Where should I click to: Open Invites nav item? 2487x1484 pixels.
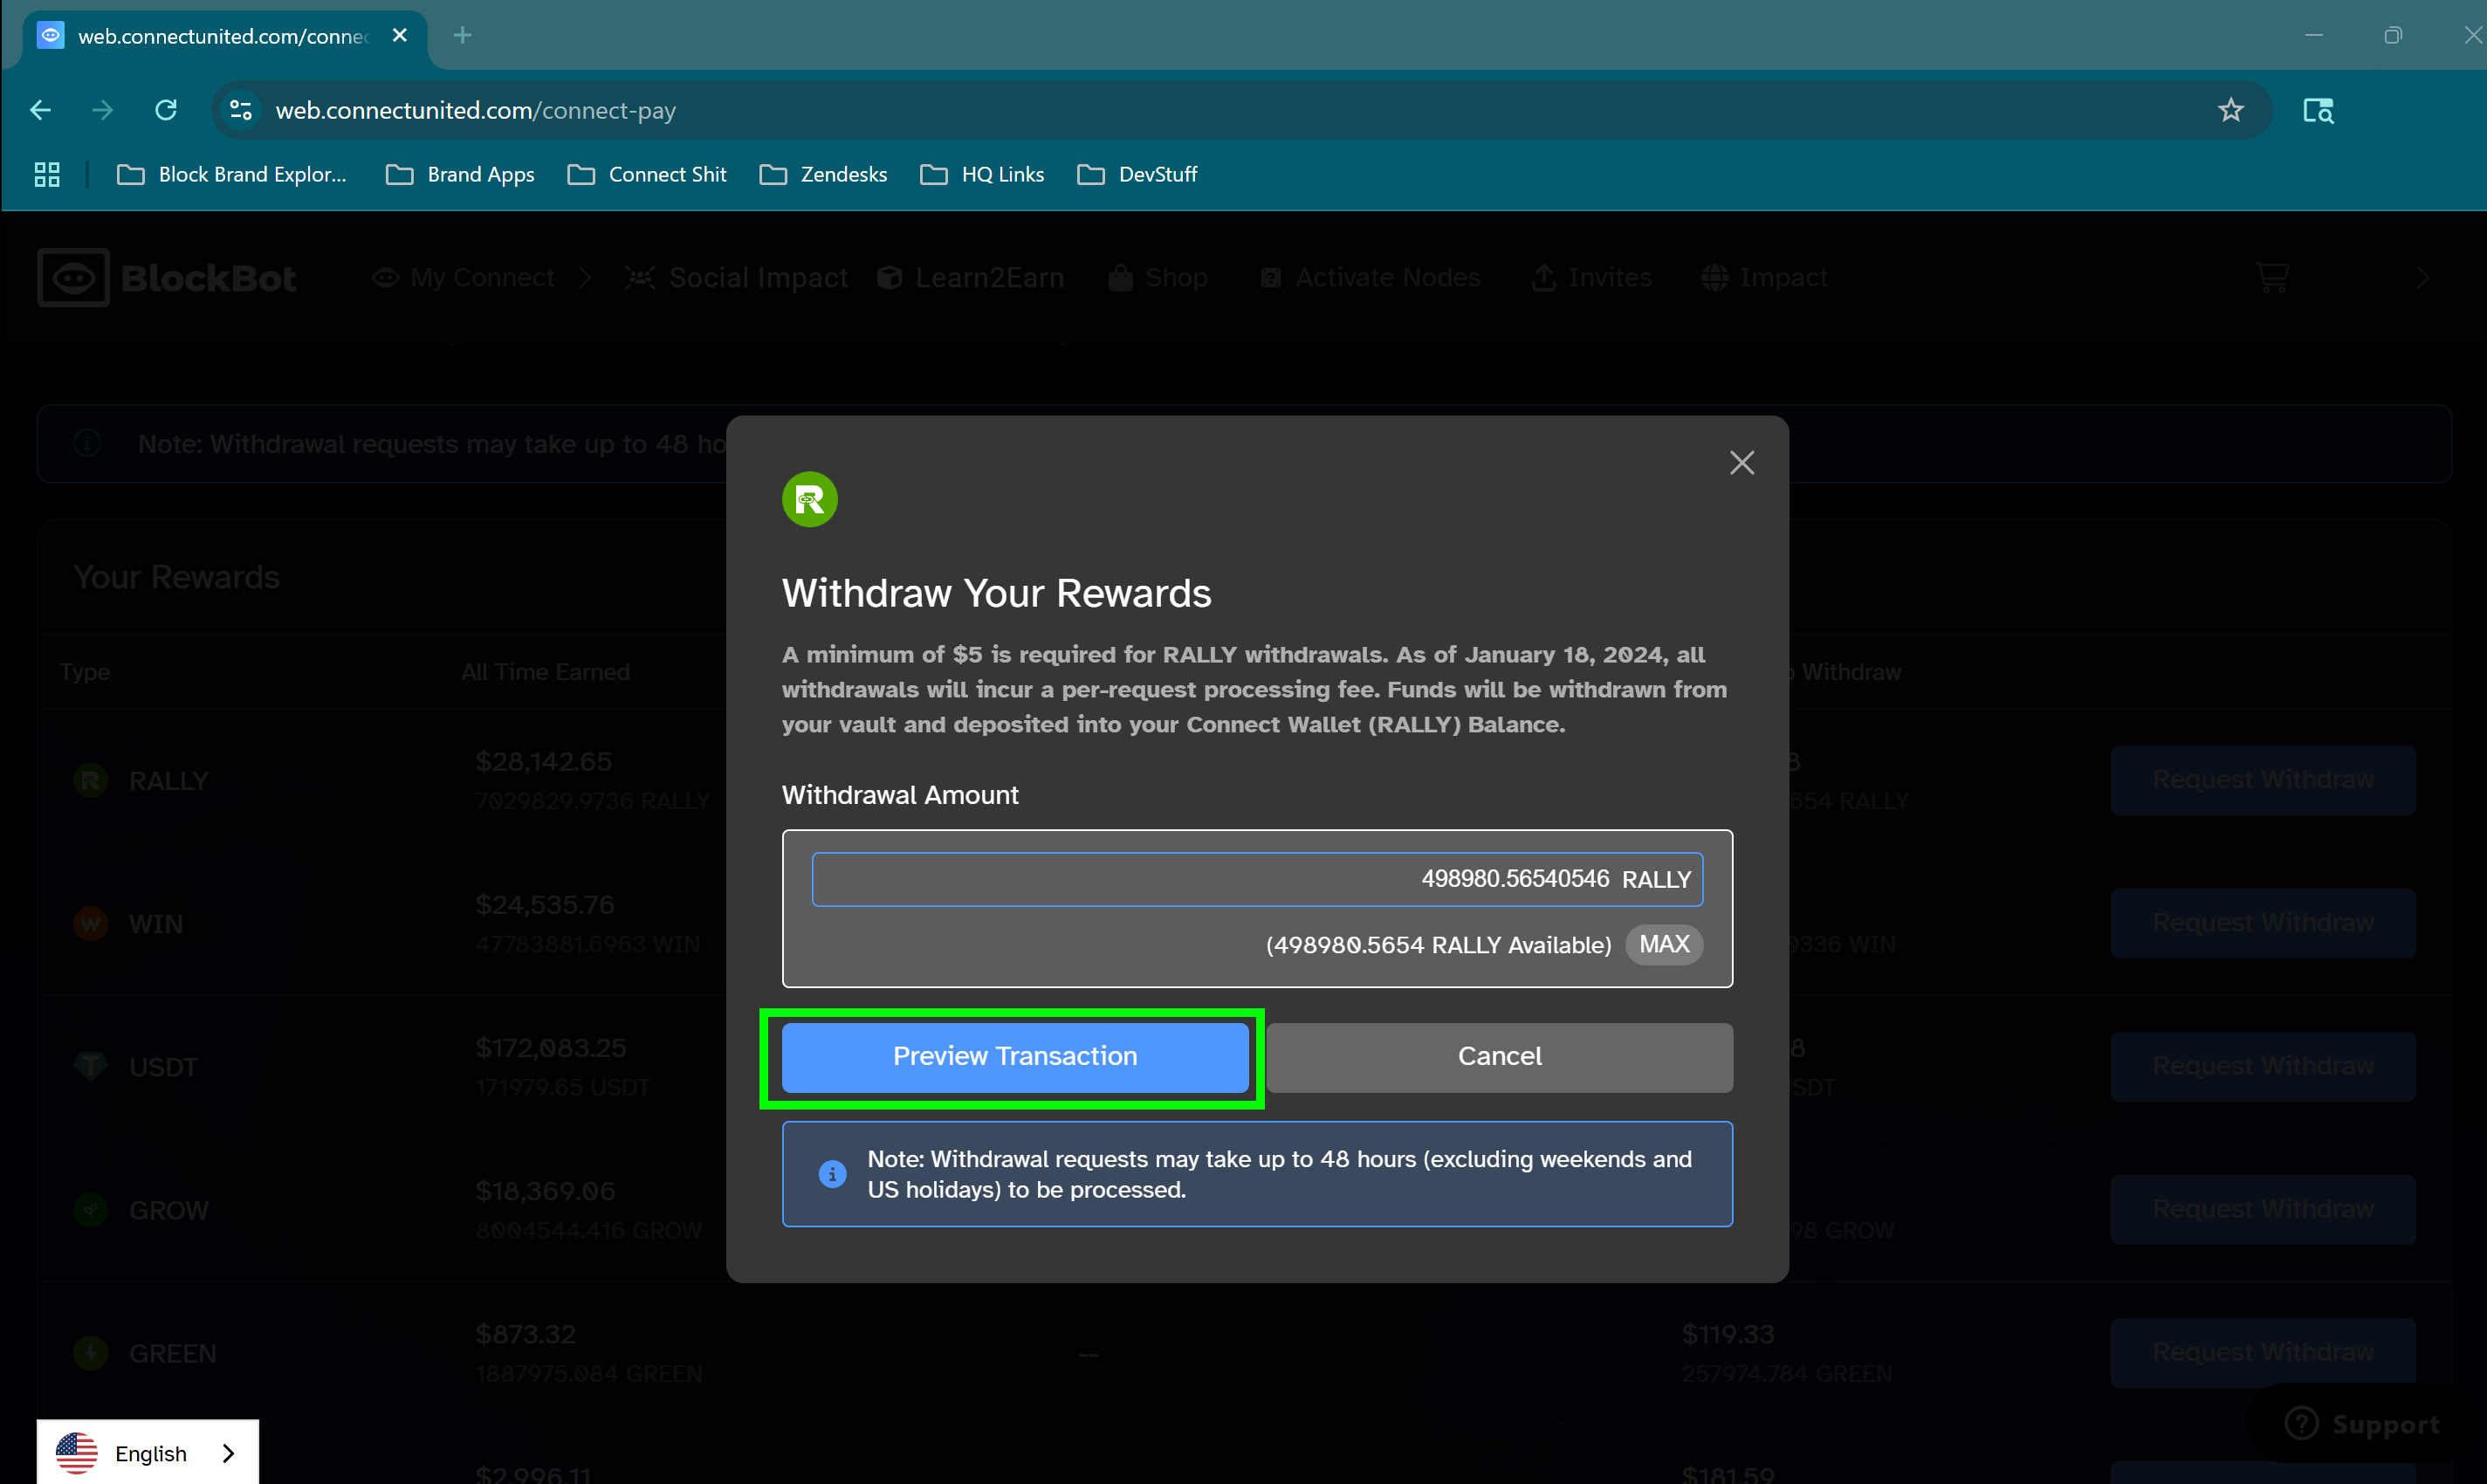(x=1591, y=277)
